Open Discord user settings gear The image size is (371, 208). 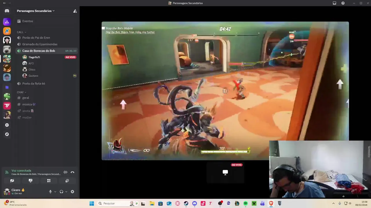pyautogui.click(x=72, y=192)
